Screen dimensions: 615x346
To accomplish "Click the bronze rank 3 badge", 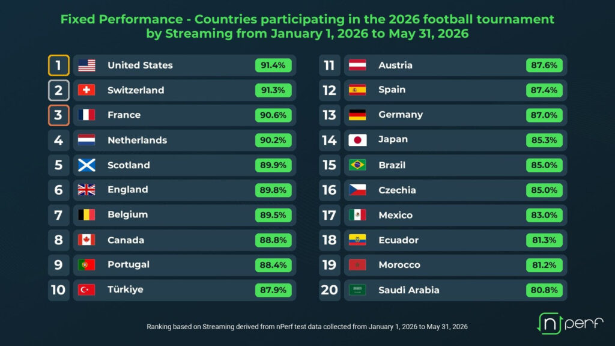I will tap(58, 115).
